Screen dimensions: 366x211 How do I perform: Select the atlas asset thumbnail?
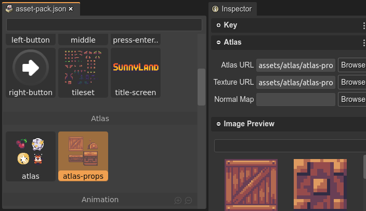pos(31,156)
